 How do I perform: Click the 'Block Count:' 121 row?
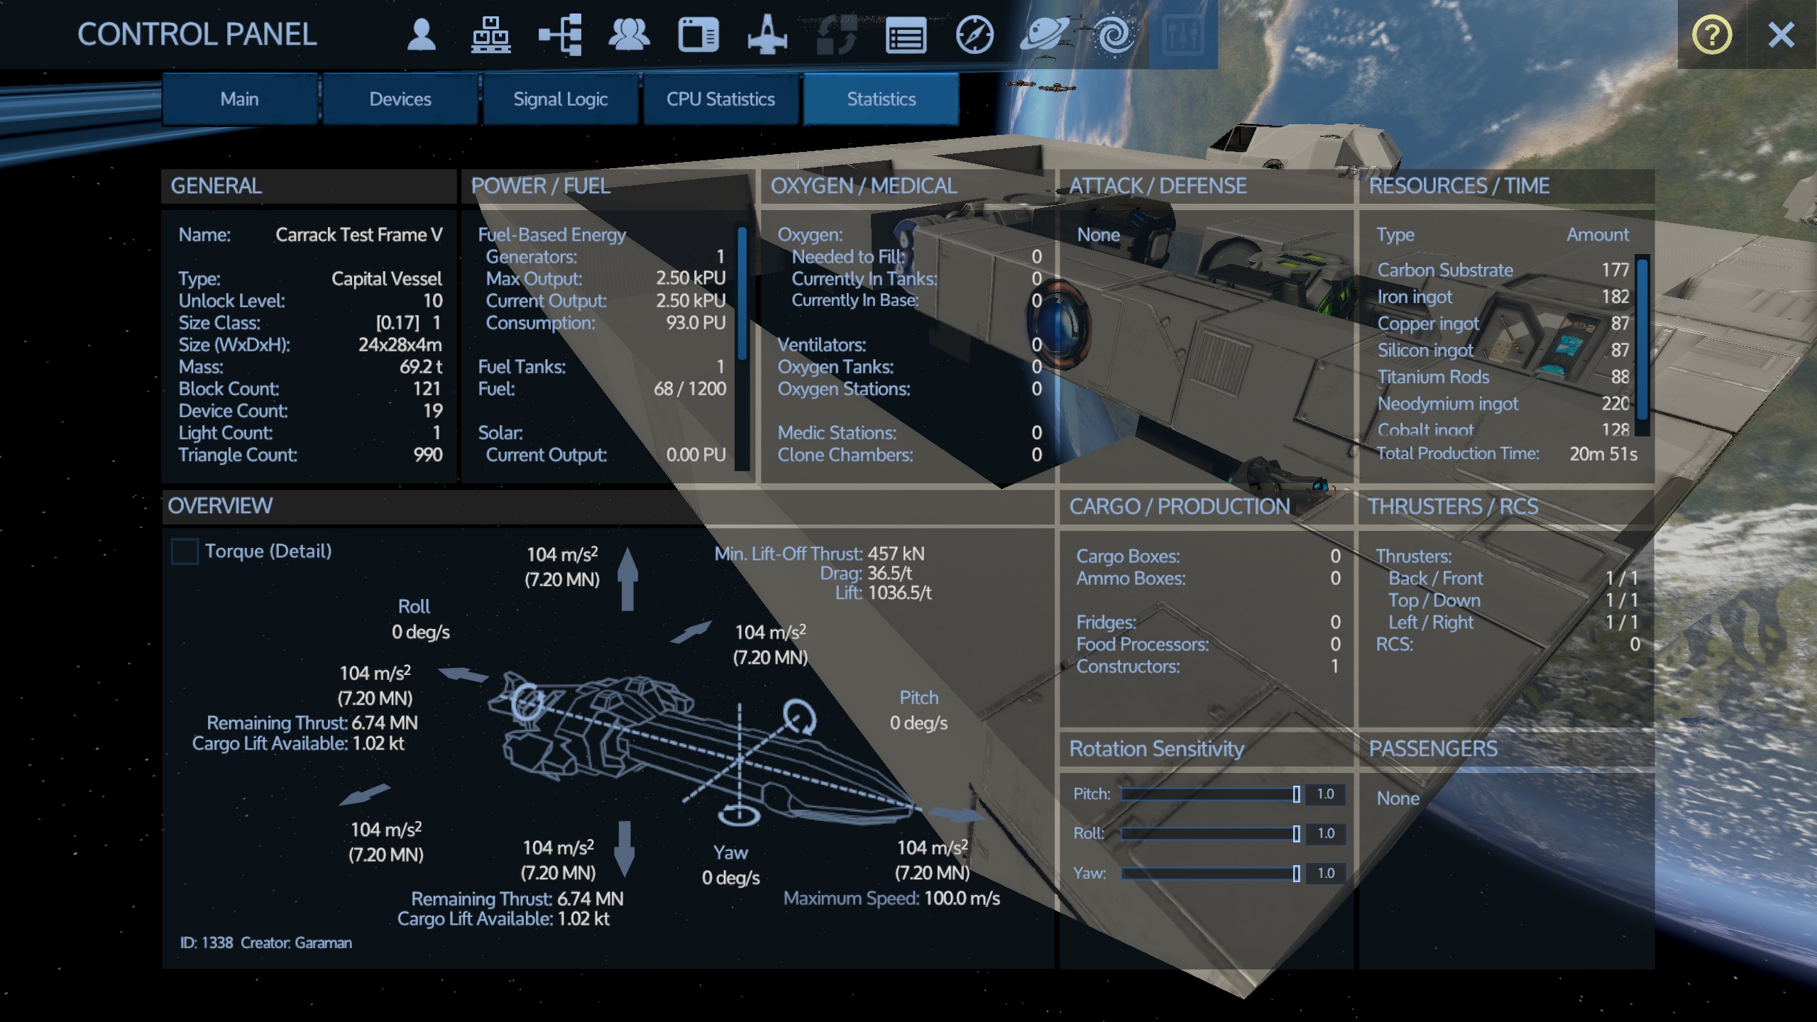(310, 389)
